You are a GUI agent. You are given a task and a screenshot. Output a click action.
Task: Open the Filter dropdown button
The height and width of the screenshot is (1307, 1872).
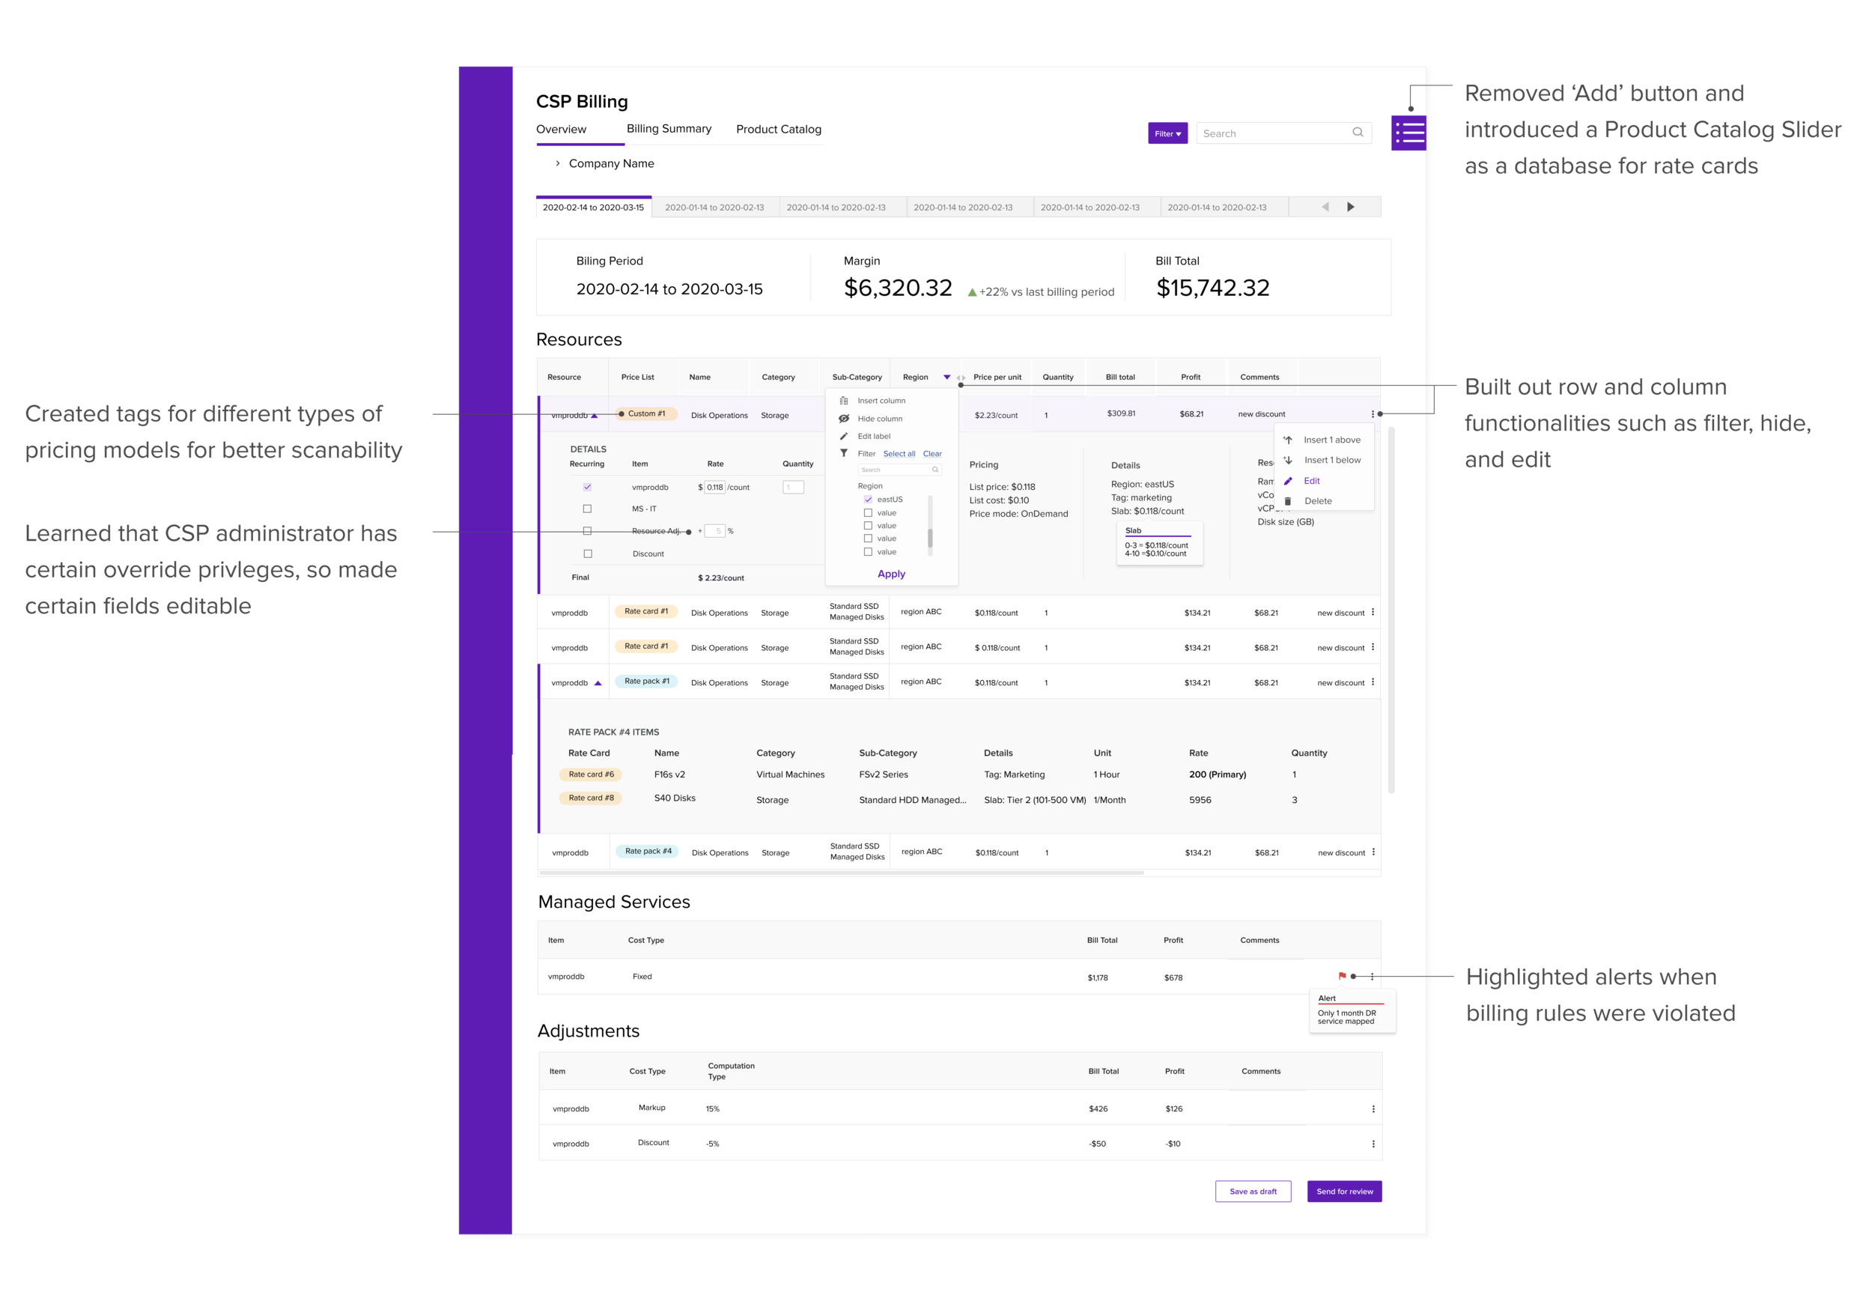(1167, 134)
